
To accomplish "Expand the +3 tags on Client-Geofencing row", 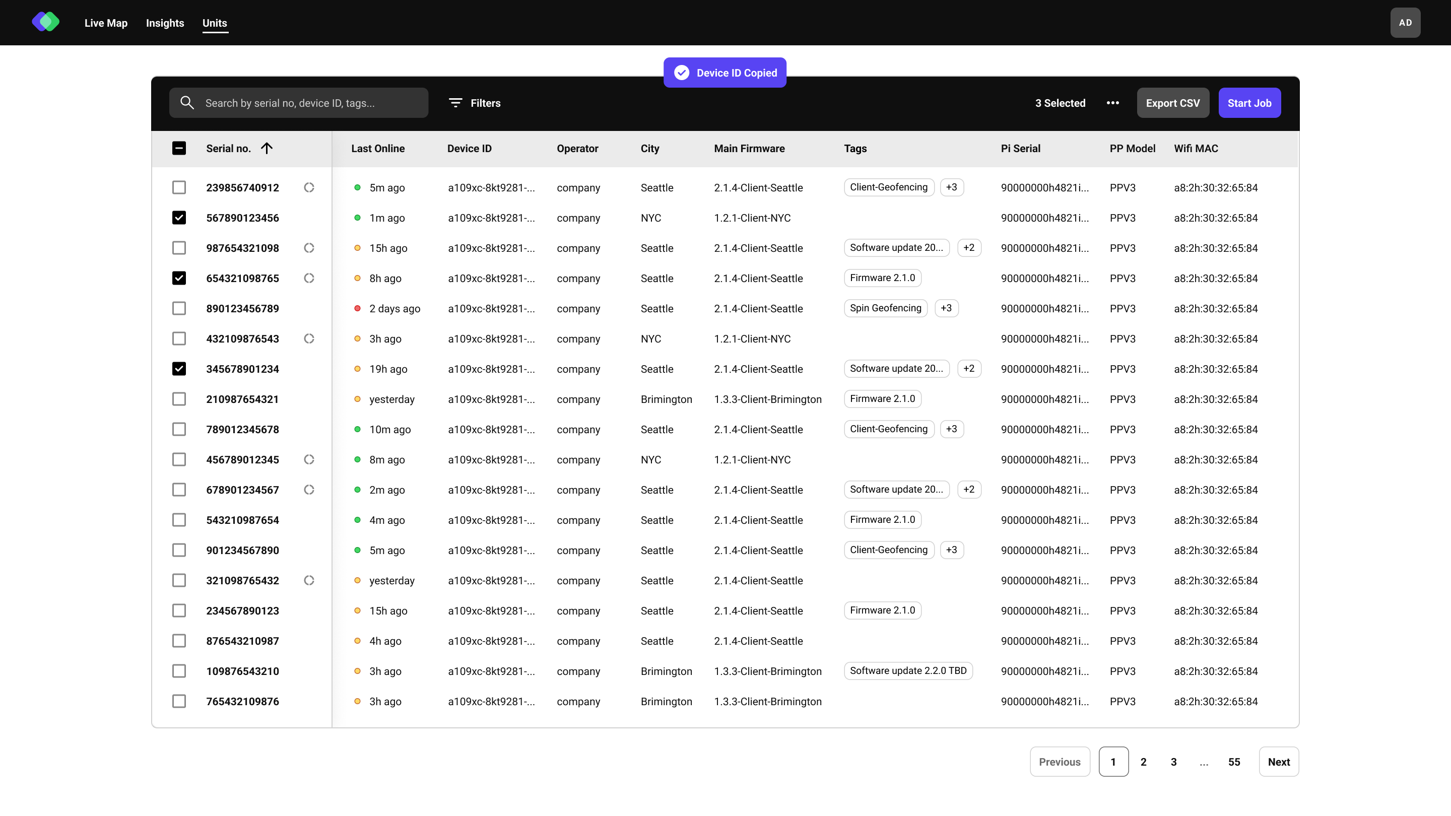I will point(952,187).
